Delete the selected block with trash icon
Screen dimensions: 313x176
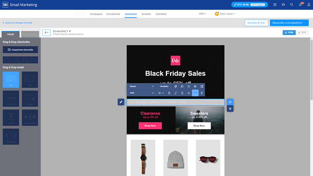(230, 109)
